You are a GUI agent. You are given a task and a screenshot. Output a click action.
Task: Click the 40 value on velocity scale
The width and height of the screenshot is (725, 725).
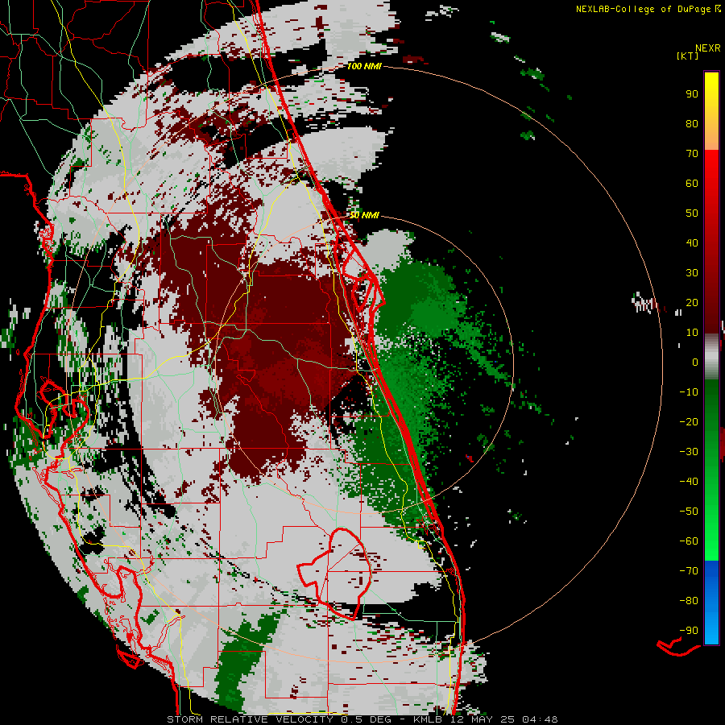pos(692,242)
